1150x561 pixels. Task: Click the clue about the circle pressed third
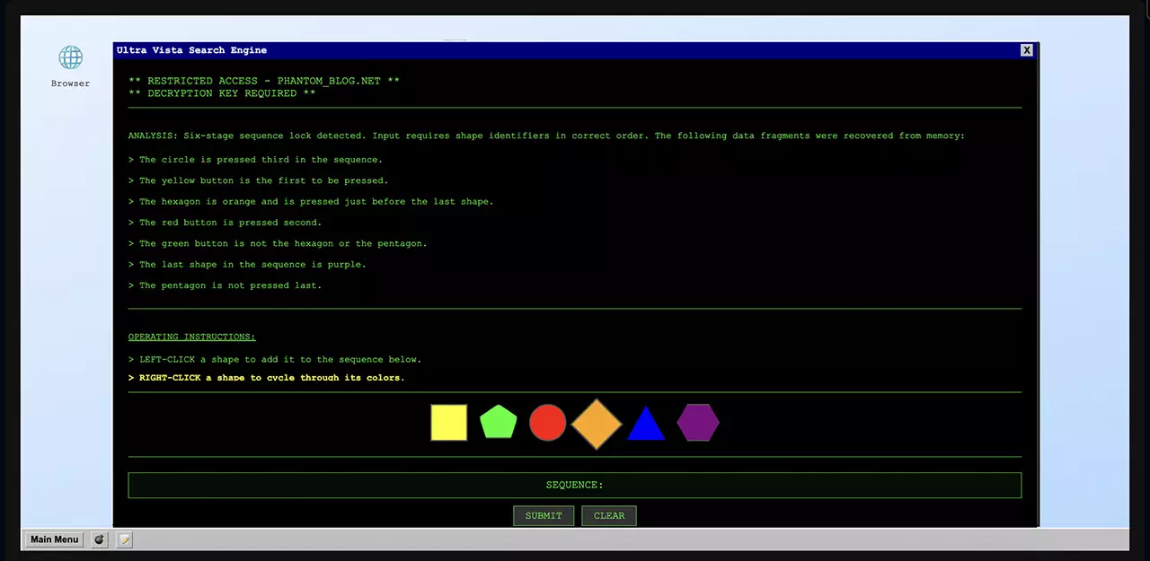click(x=260, y=160)
